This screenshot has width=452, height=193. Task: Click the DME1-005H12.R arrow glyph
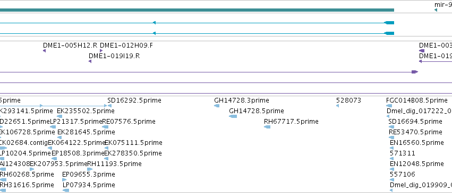coord(45,51)
